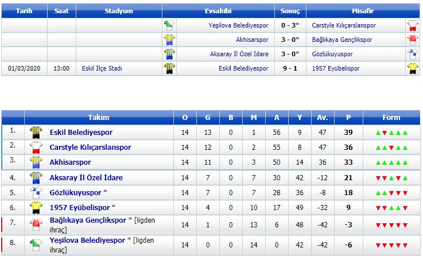This screenshot has height=256, width=423.
Task: Click Bağlıkaya Gençlikspor red jersey in standings
Action: [36, 224]
